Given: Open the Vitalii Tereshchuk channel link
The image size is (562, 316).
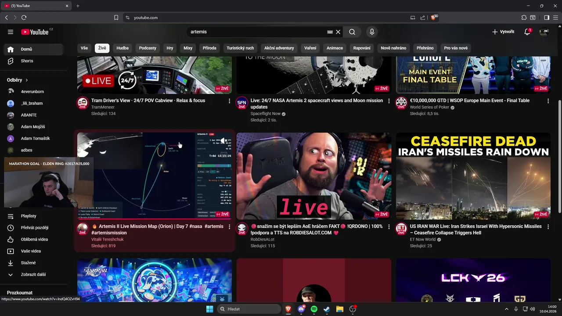Looking at the screenshot, I should [x=108, y=240].
